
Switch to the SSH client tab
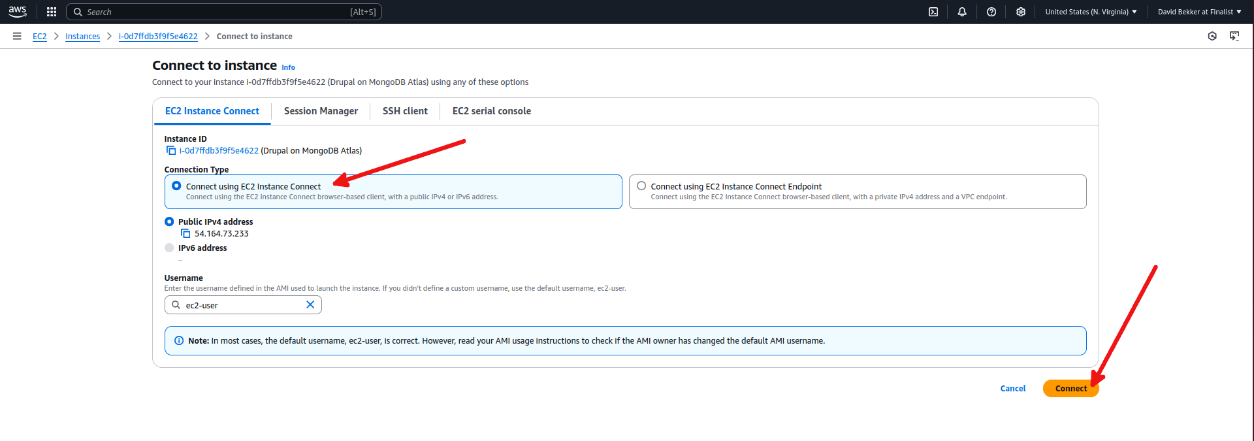point(405,111)
